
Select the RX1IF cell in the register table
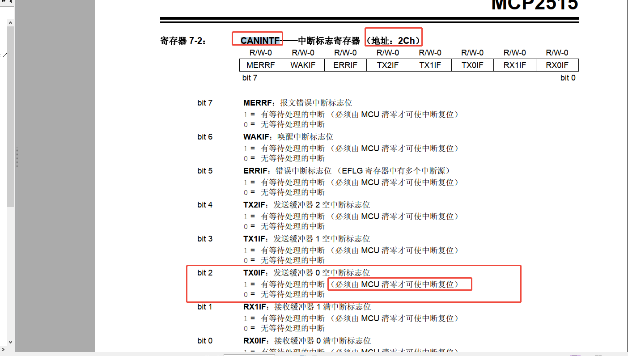click(x=515, y=65)
